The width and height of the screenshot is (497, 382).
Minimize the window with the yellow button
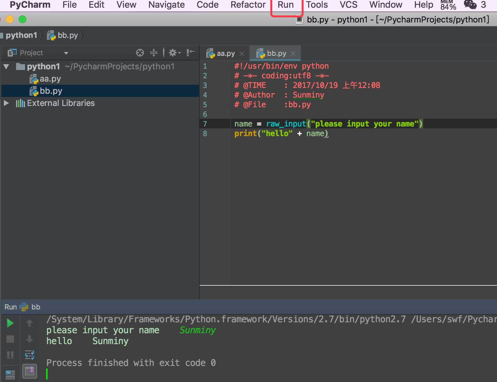10,20
